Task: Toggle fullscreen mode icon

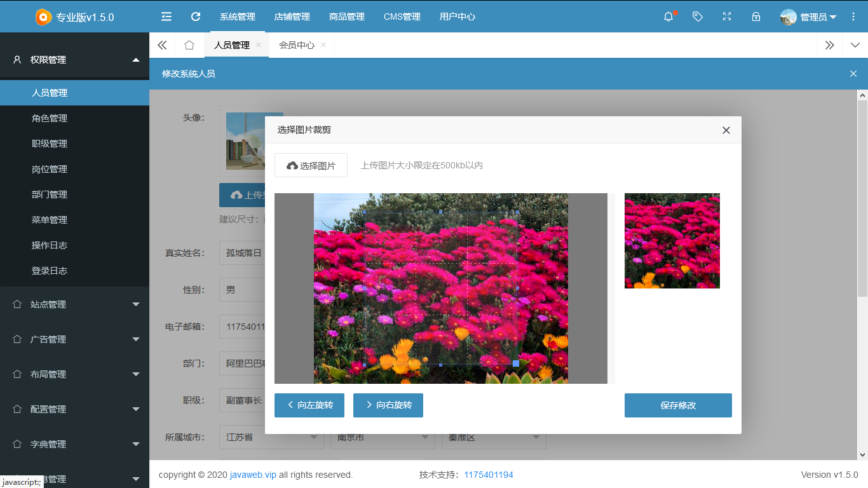Action: [x=727, y=17]
